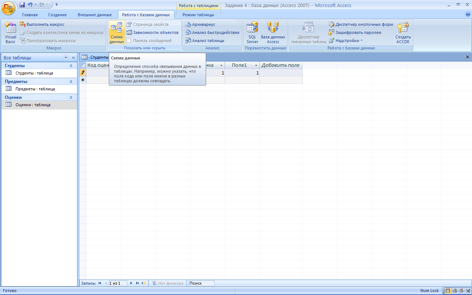Open the Схема данных relationships window
Viewport: 472px width, 295px height.
click(117, 33)
